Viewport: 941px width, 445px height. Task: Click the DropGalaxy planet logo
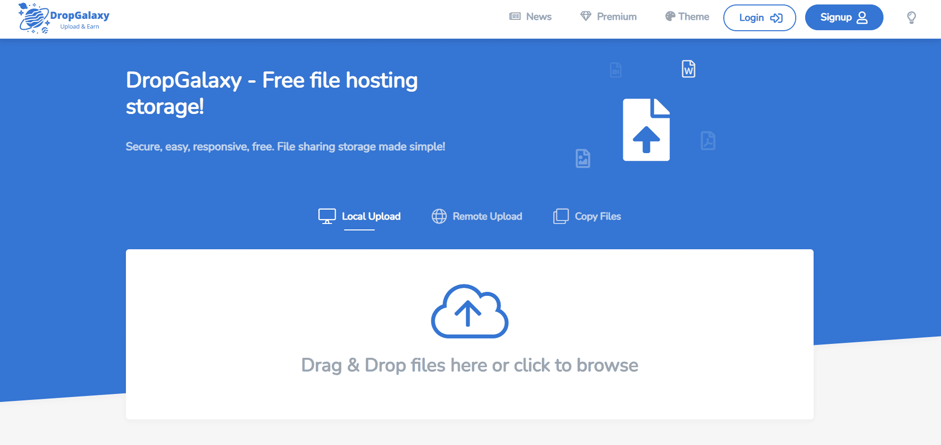[x=34, y=18]
